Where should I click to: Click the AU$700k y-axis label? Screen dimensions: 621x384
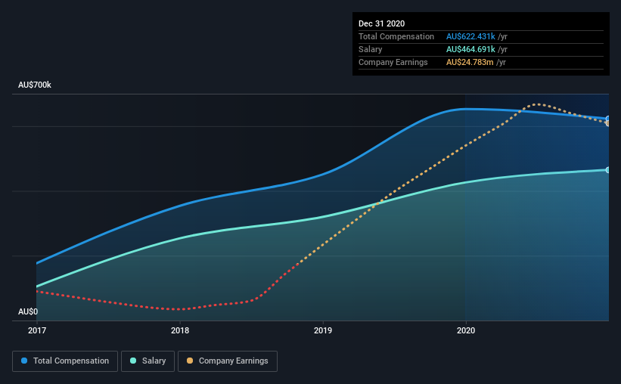pyautogui.click(x=35, y=85)
